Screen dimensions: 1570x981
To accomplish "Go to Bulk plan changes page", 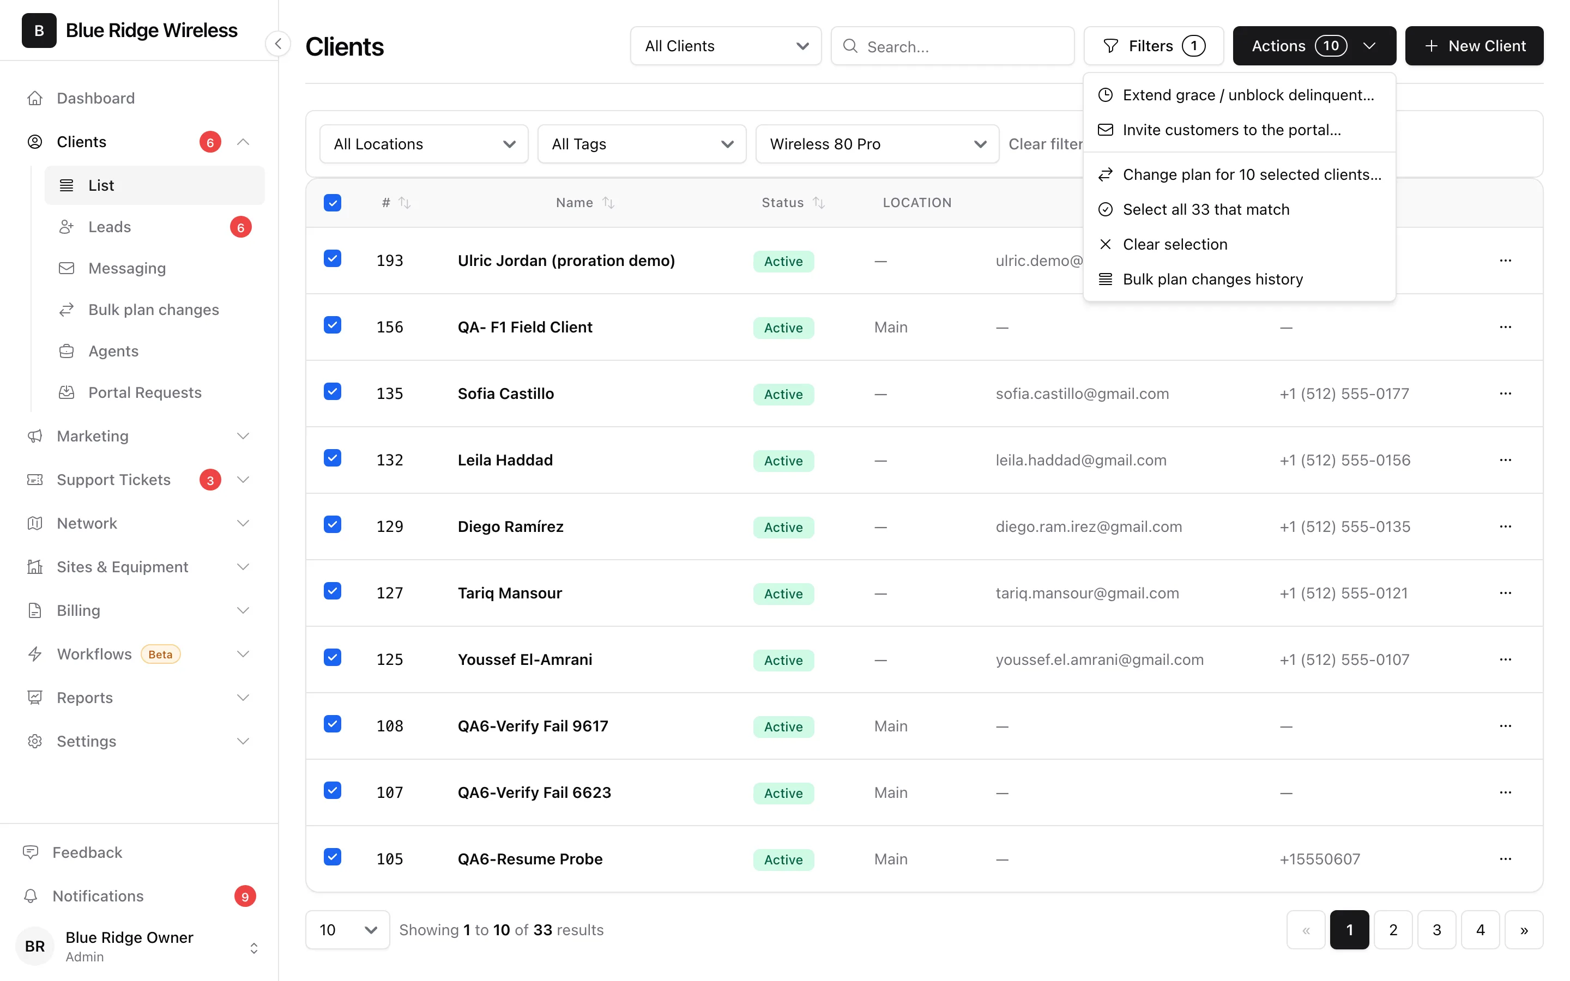I will coord(154,310).
